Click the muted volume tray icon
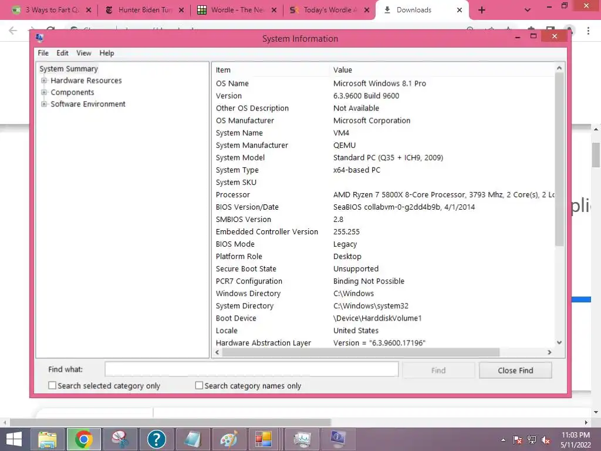Viewport: 601px width, 451px height. click(x=546, y=440)
